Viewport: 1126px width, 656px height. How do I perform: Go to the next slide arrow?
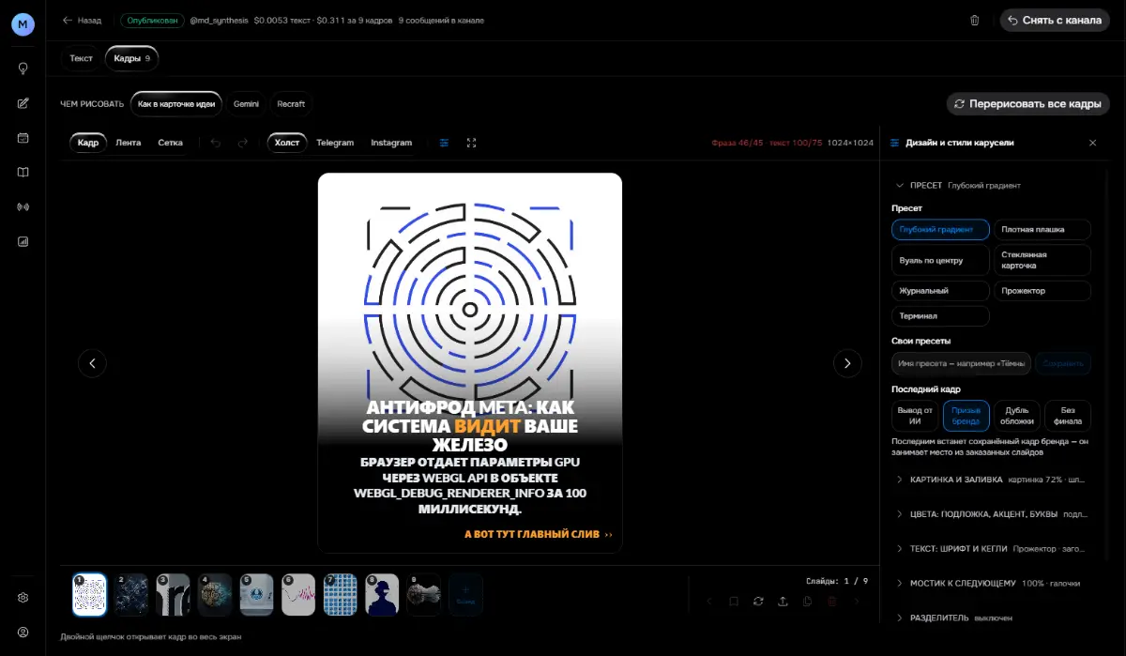(x=847, y=362)
